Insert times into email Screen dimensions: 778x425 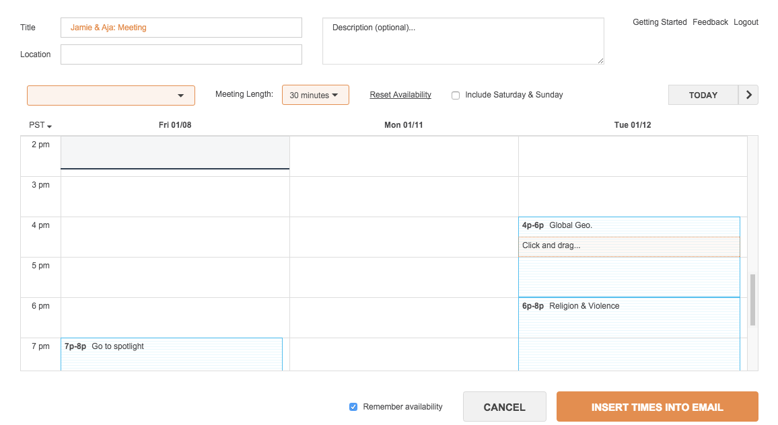[x=657, y=407]
